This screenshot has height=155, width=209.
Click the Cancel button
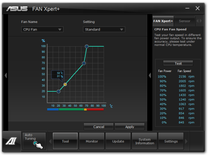(99, 127)
